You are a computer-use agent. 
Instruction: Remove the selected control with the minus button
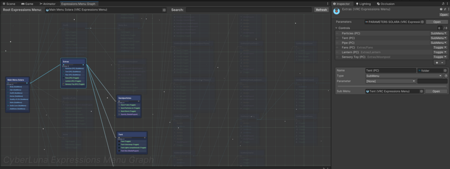(x=442, y=62)
